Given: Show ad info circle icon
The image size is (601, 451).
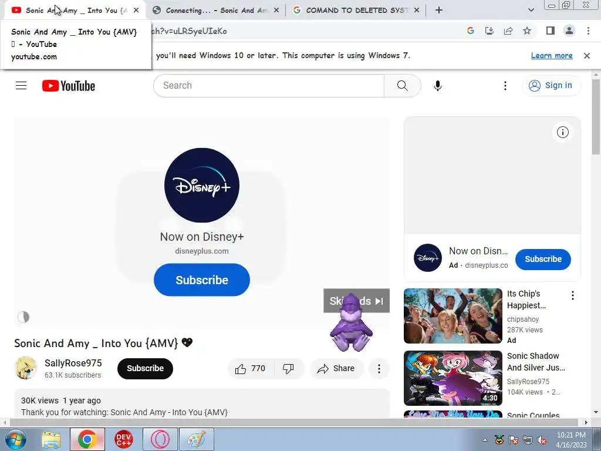Looking at the screenshot, I should 562,132.
